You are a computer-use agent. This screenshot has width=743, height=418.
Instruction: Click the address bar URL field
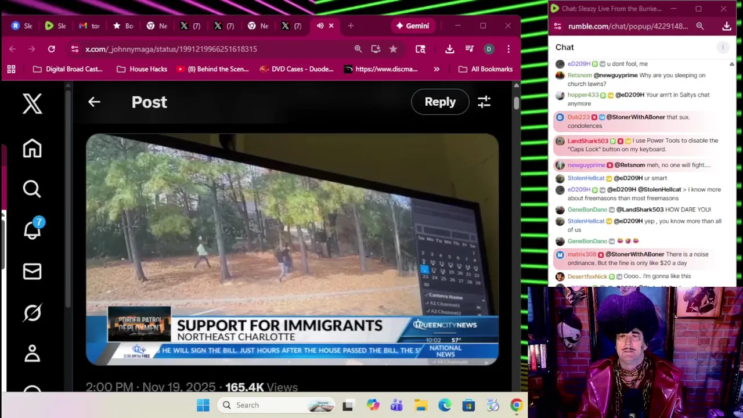(171, 49)
